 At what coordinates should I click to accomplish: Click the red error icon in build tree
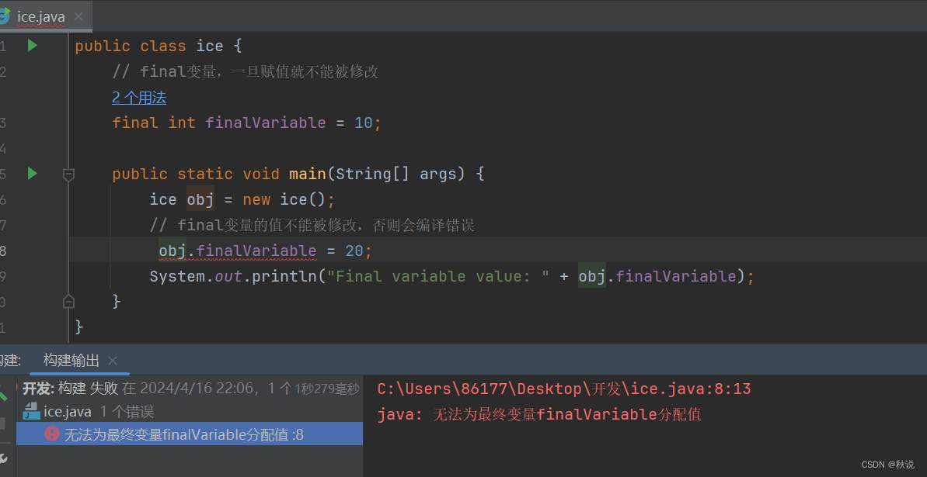click(x=52, y=434)
